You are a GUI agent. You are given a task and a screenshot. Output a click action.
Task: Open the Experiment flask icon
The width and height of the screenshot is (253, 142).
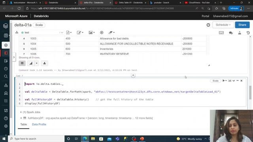point(240,33)
